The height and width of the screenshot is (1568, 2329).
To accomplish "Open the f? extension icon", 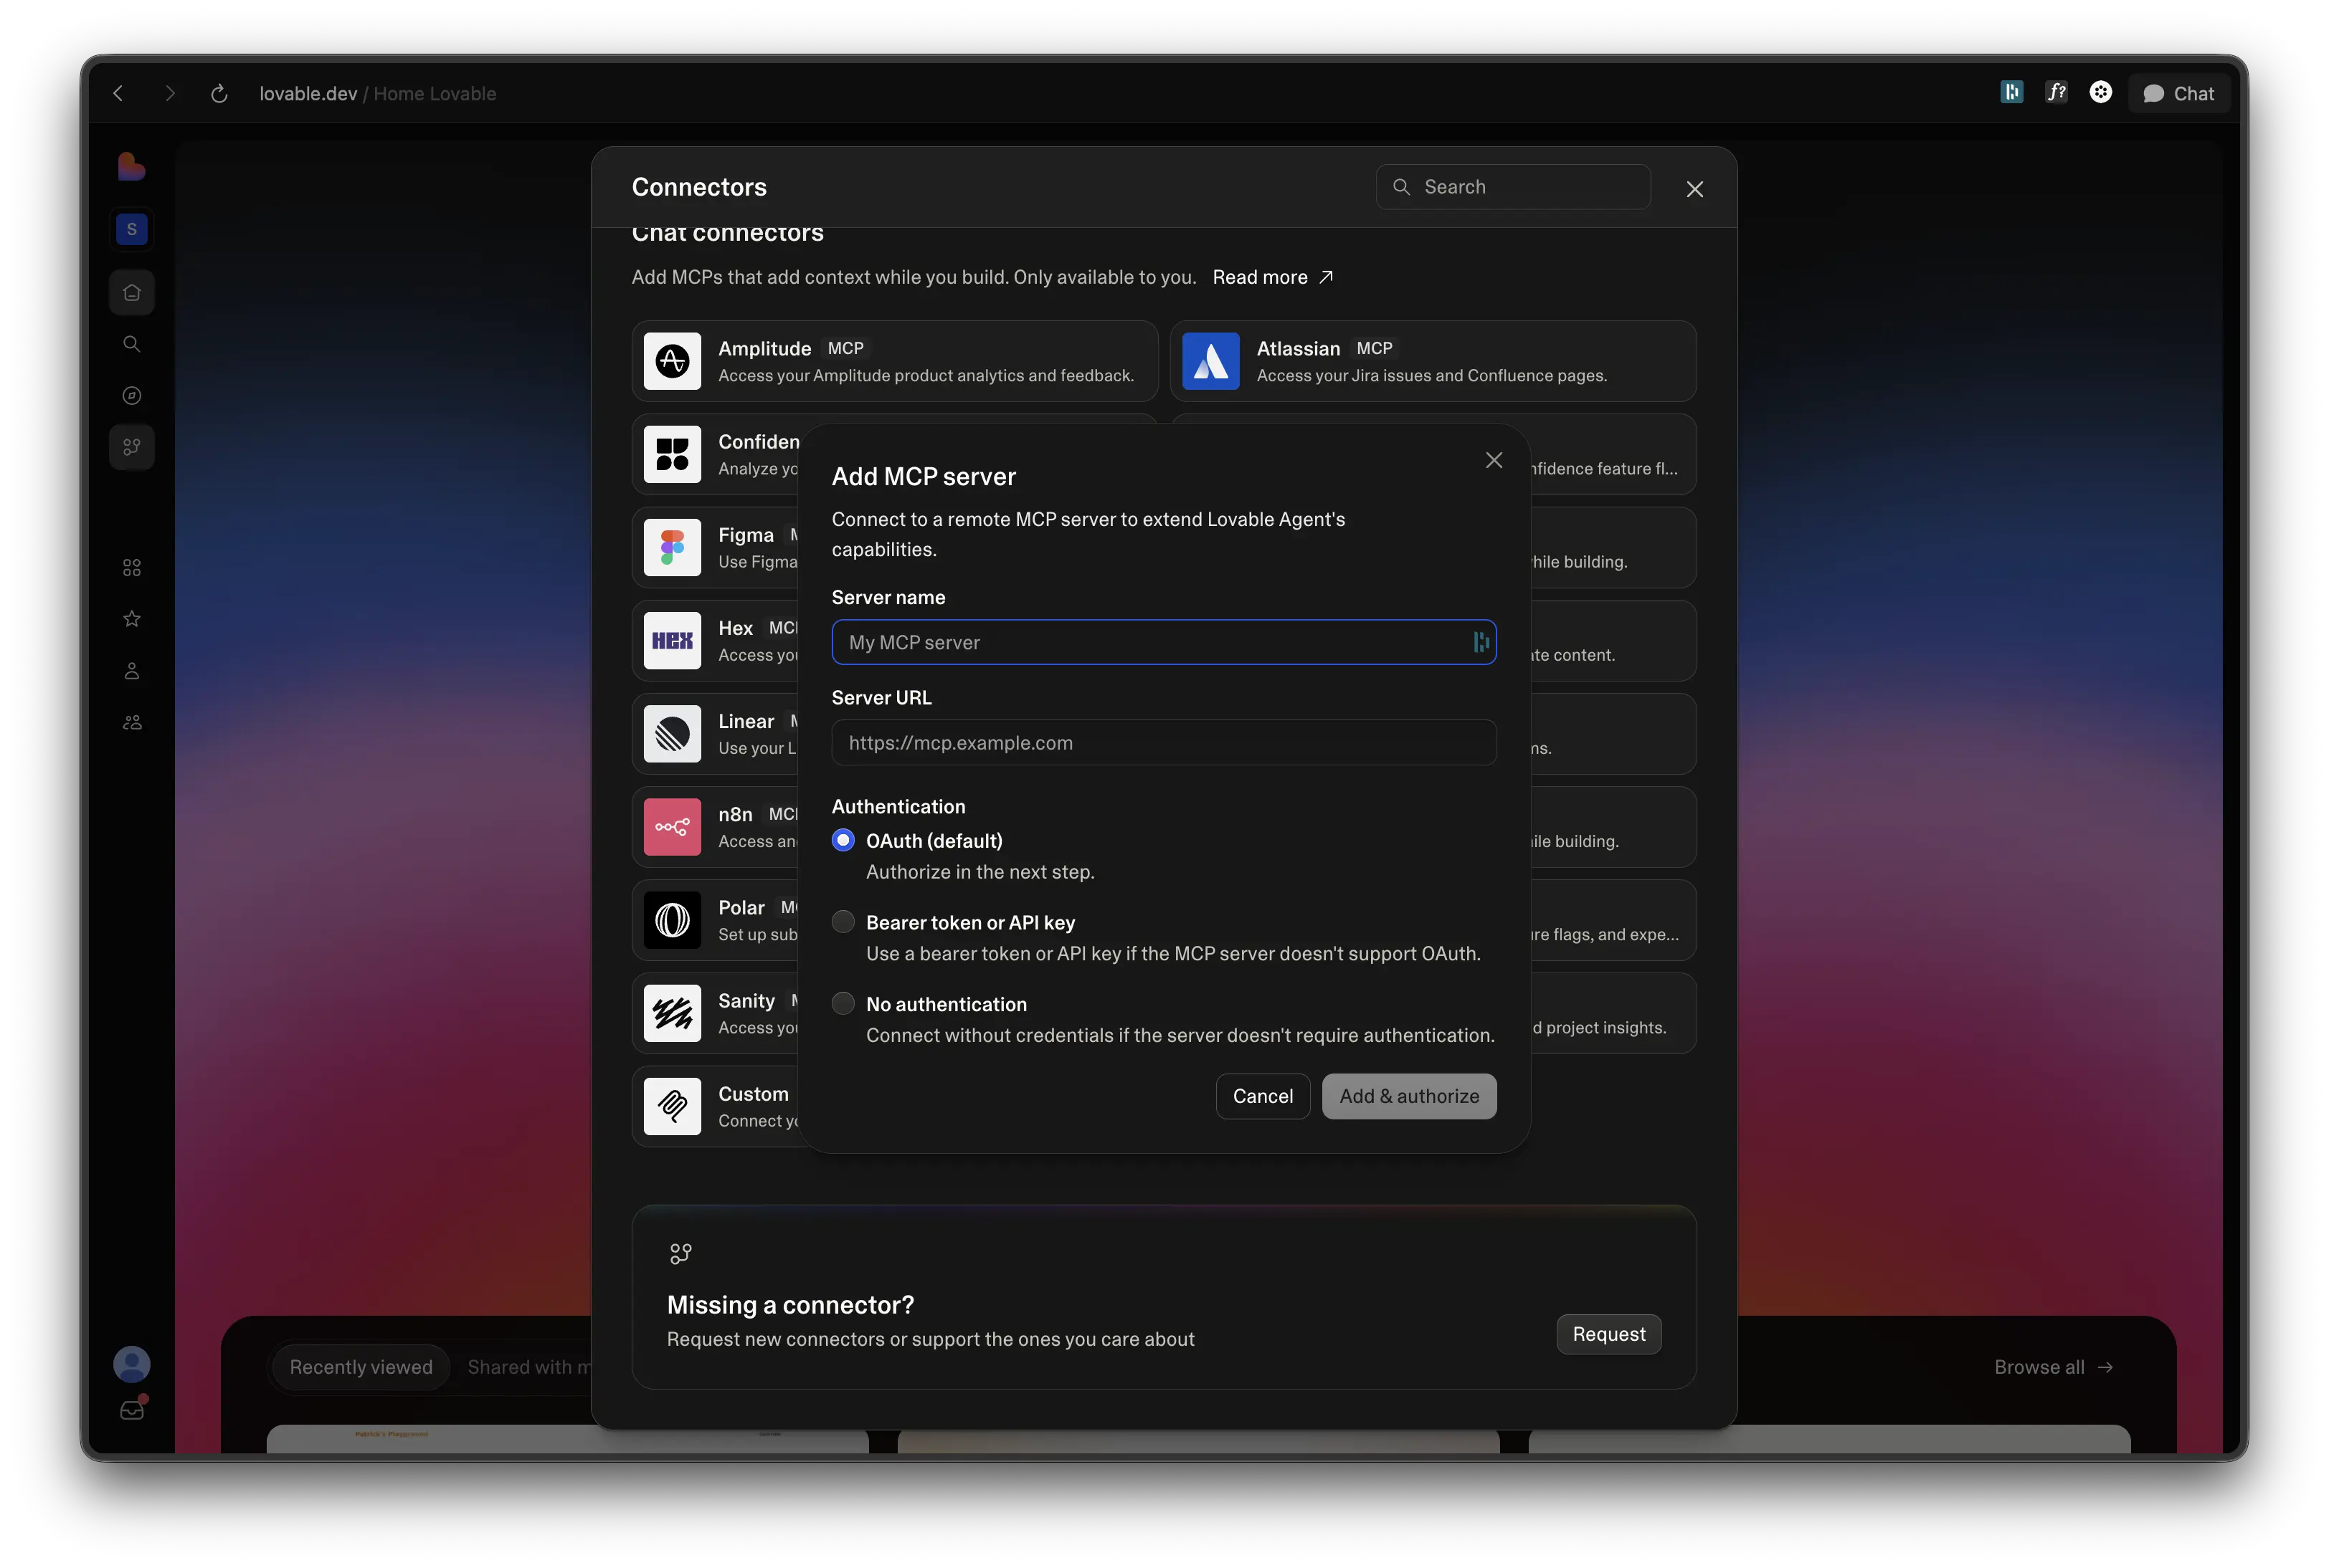I will click(x=2056, y=92).
